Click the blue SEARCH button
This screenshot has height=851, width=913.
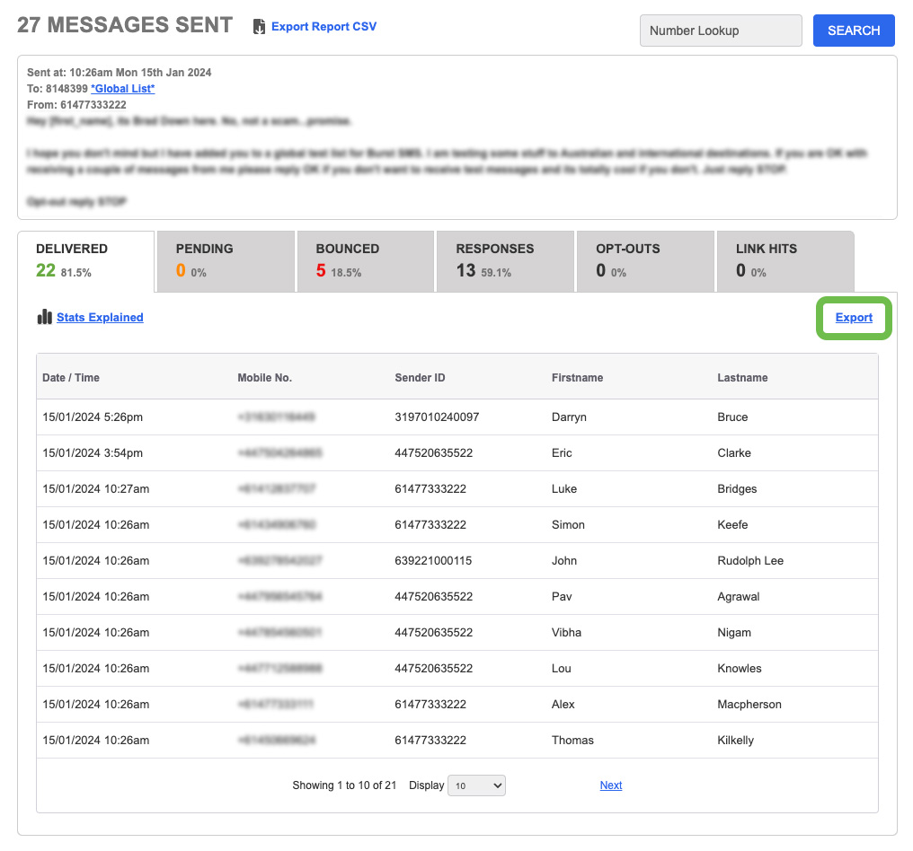click(854, 31)
